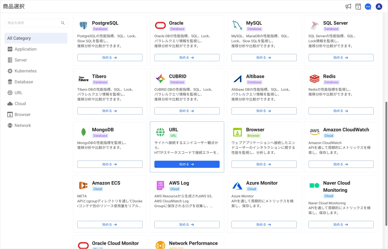
Task: Click the Redis red stack logo
Action: coord(314,79)
